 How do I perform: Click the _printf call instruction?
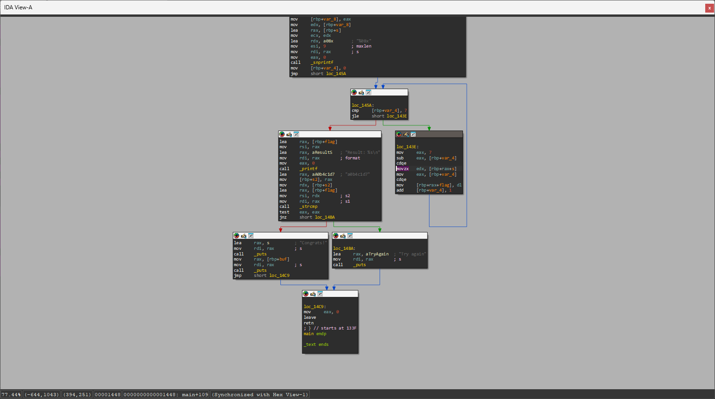[308, 169]
